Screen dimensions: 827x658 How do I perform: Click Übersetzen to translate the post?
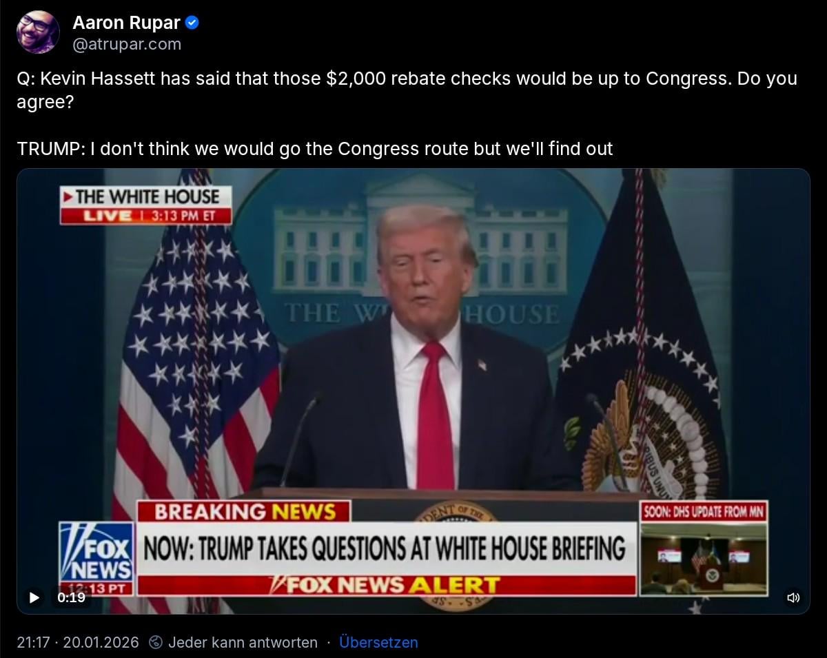pyautogui.click(x=378, y=642)
